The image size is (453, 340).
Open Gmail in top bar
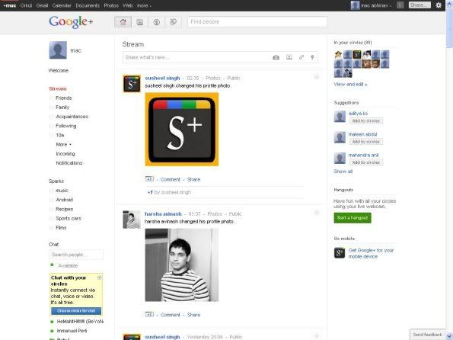(42, 5)
